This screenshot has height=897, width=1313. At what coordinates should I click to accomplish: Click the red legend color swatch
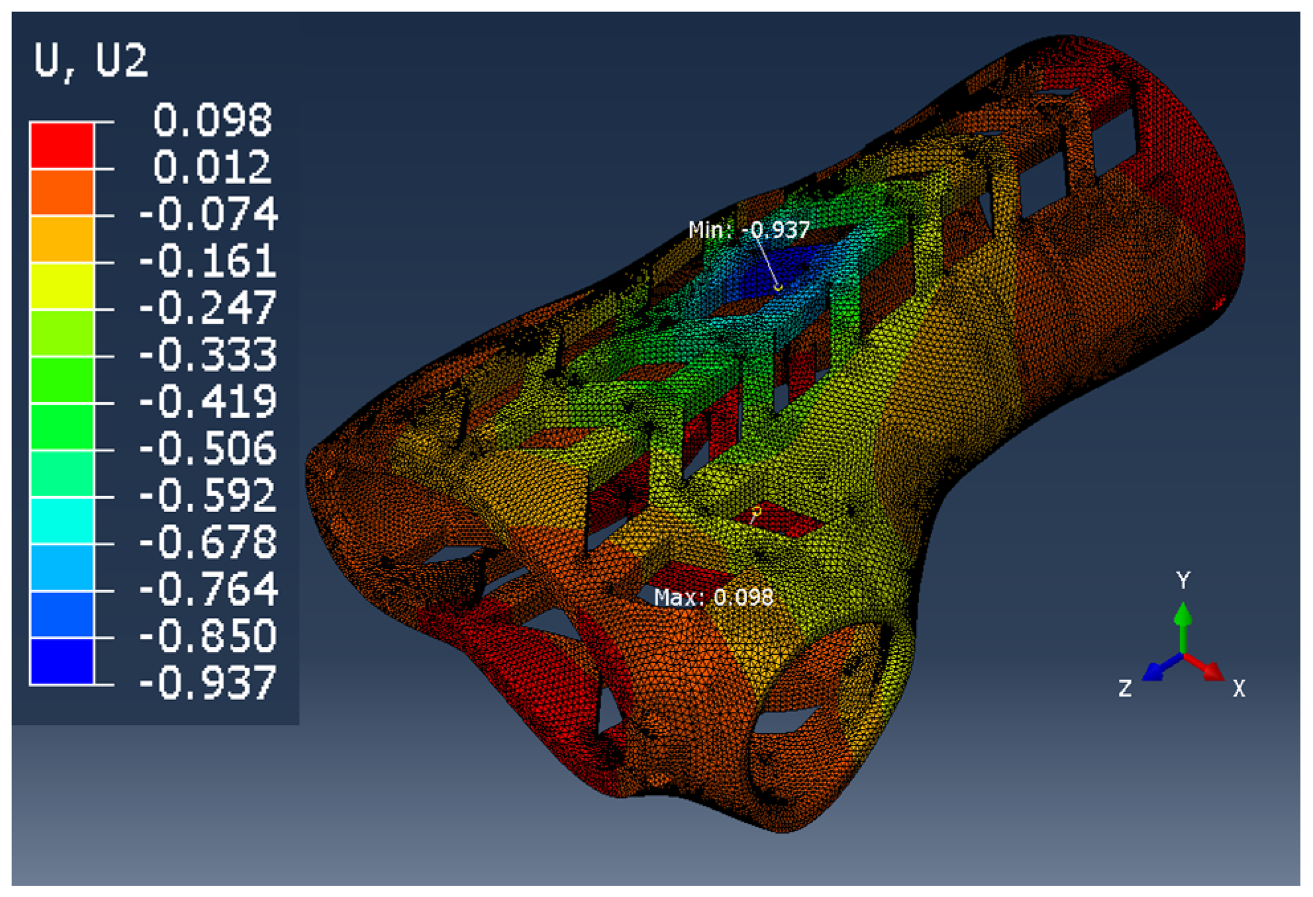click(62, 146)
